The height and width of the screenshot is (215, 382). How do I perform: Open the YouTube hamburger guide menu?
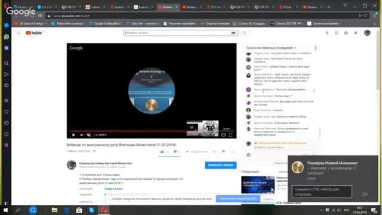tap(19, 33)
